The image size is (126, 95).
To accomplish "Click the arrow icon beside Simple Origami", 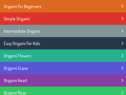I will click(x=123, y=18).
